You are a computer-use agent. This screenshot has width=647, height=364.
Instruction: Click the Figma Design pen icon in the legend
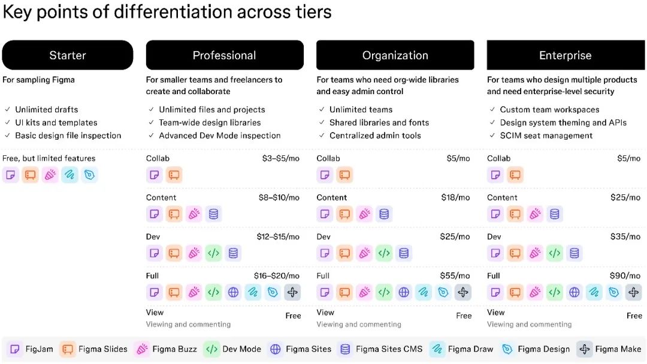507,349
